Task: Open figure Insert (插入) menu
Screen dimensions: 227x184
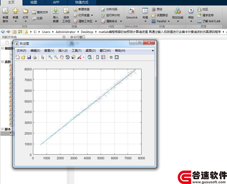Action: coord(63,51)
